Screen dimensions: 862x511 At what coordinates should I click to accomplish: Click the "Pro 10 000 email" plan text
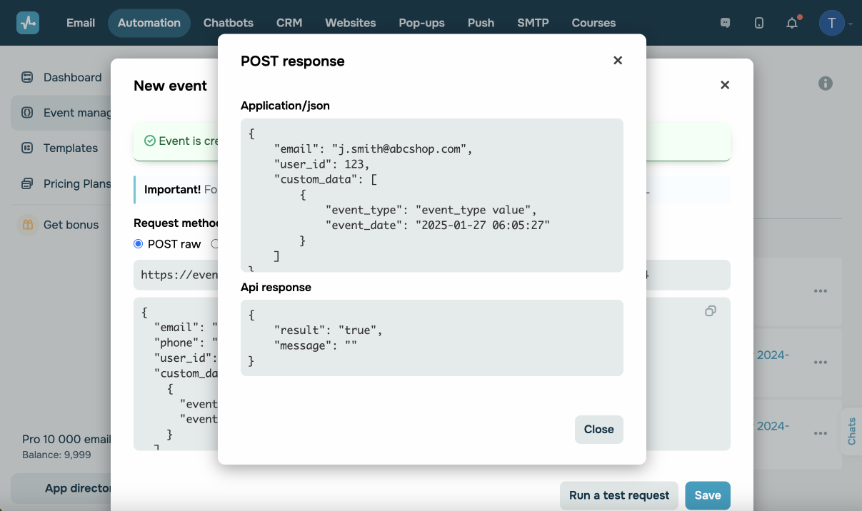[66, 440]
